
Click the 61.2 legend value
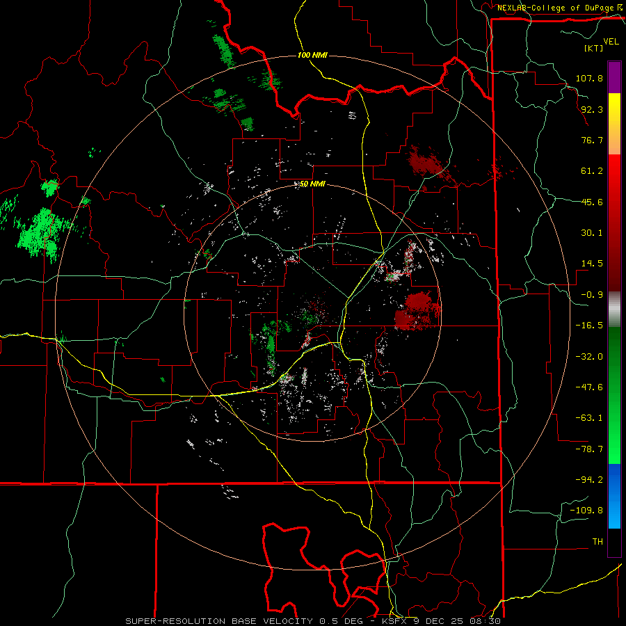click(x=592, y=171)
